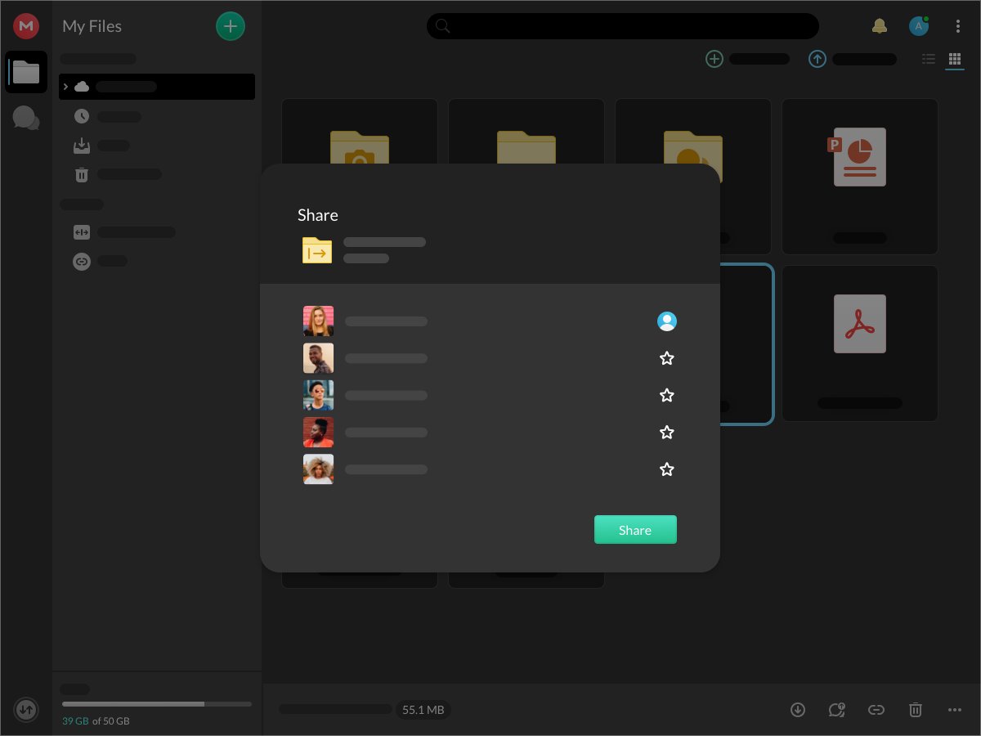This screenshot has width=981, height=736.
Task: Switch to list view using the list icon
Action: [928, 59]
